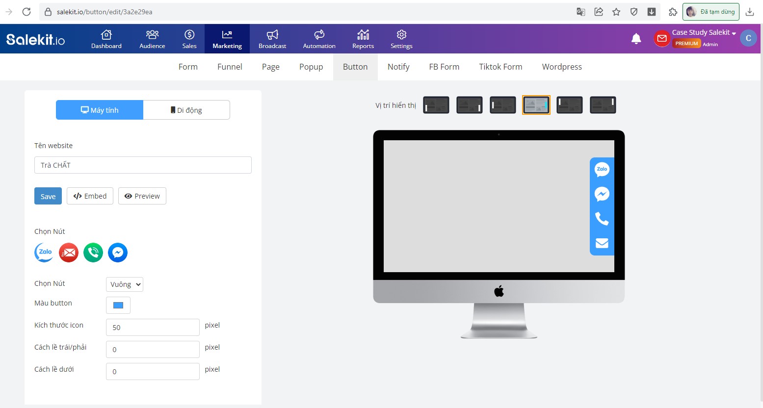This screenshot has height=408, width=763.
Task: Open the Funnel tab
Action: tap(230, 67)
